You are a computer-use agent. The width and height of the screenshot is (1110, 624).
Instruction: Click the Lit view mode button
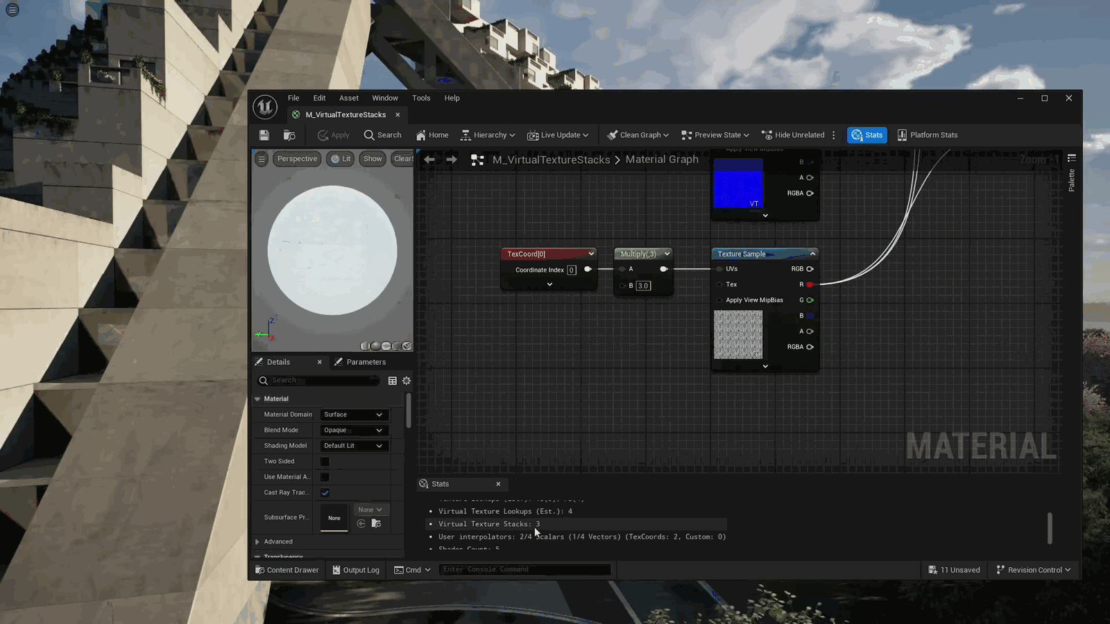click(x=341, y=159)
